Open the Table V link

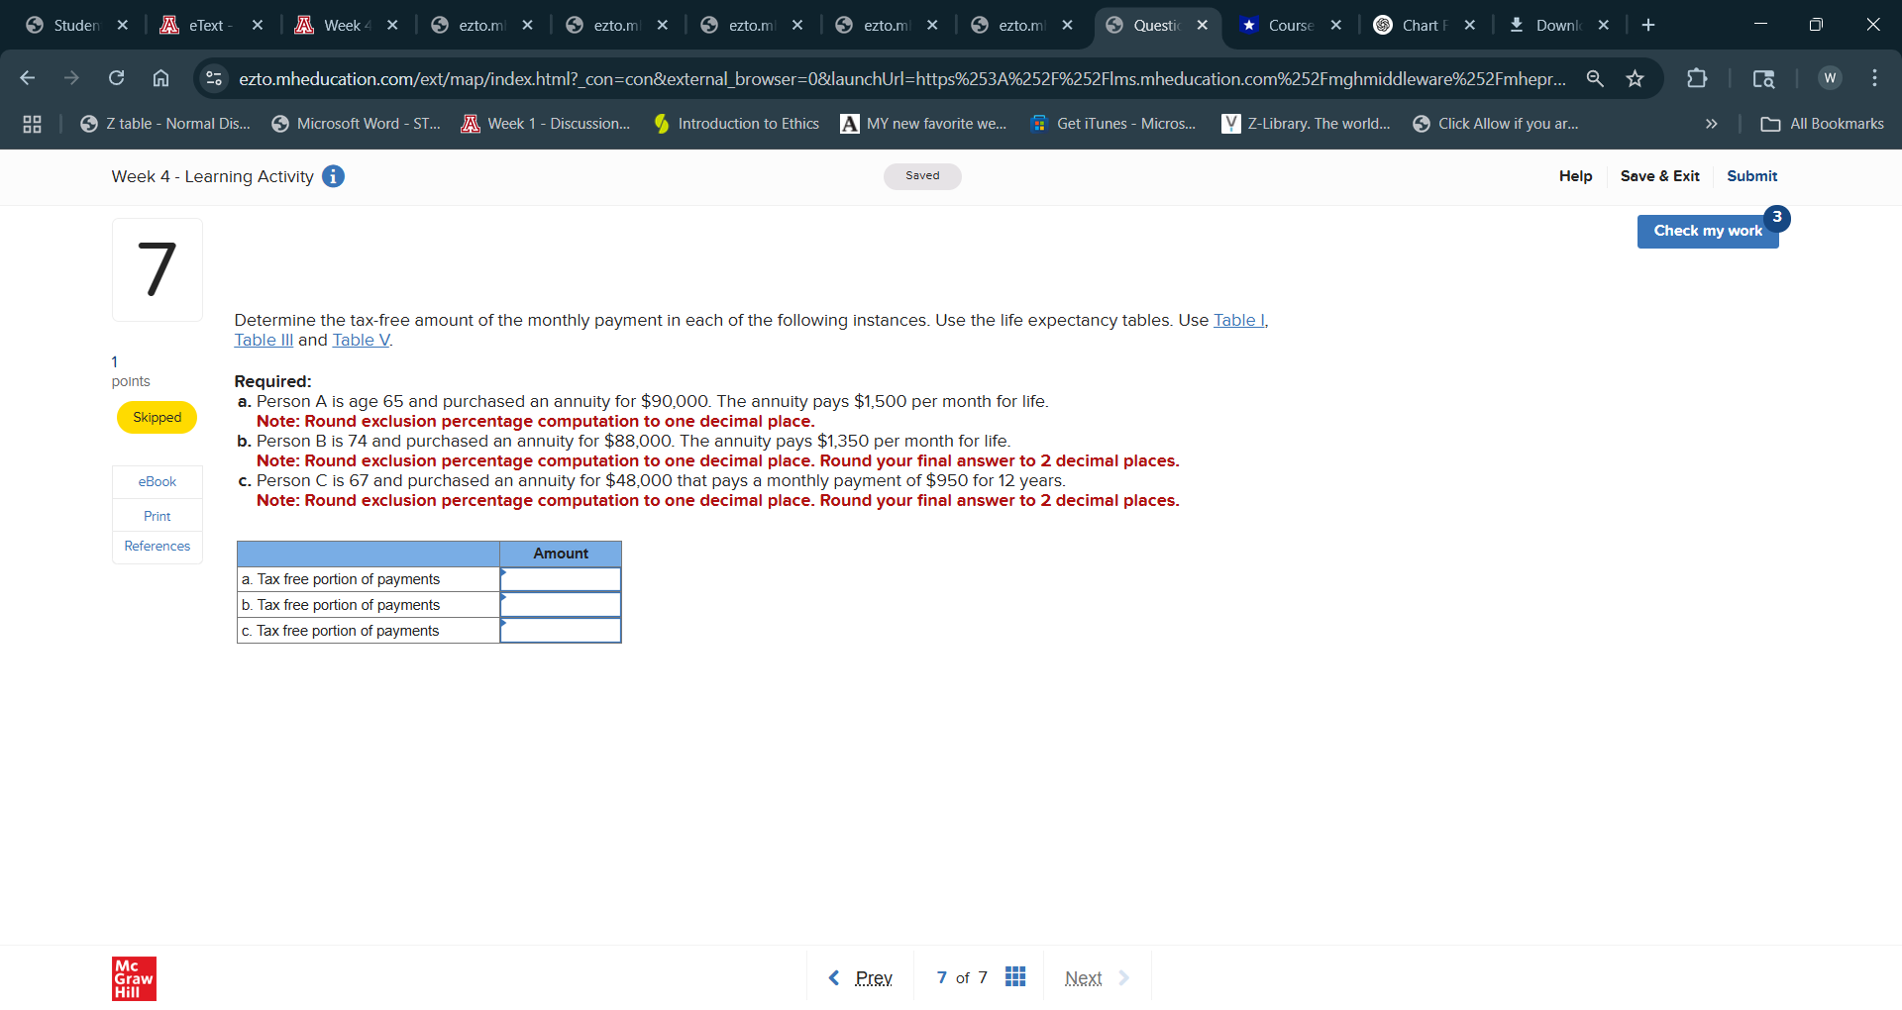point(361,340)
